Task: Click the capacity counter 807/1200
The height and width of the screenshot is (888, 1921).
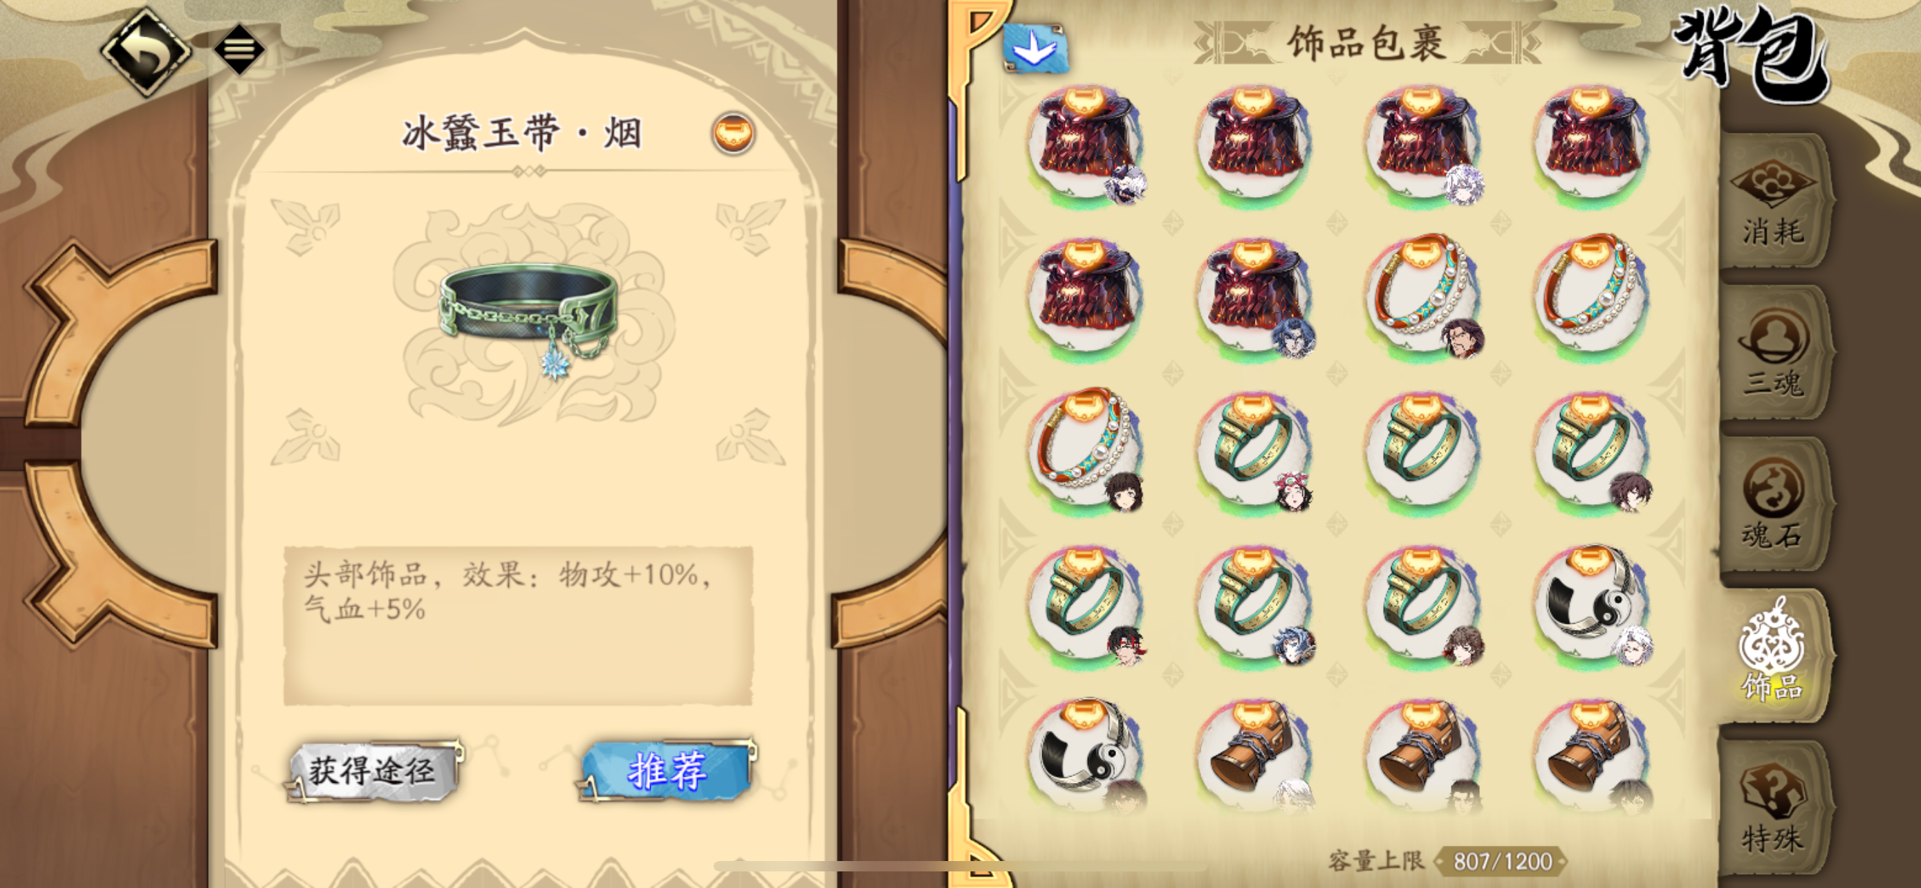Action: pos(1502,861)
